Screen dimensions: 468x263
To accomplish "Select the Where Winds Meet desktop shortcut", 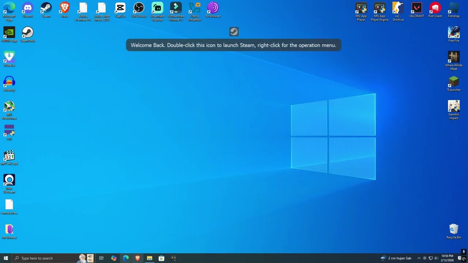I will [454, 61].
